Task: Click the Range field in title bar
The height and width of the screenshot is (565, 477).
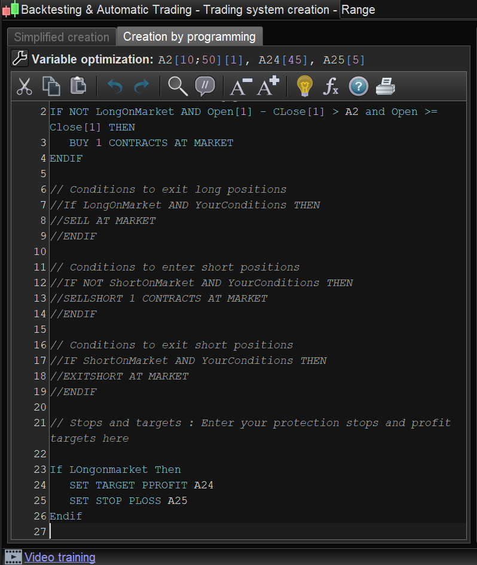Action: 406,10
